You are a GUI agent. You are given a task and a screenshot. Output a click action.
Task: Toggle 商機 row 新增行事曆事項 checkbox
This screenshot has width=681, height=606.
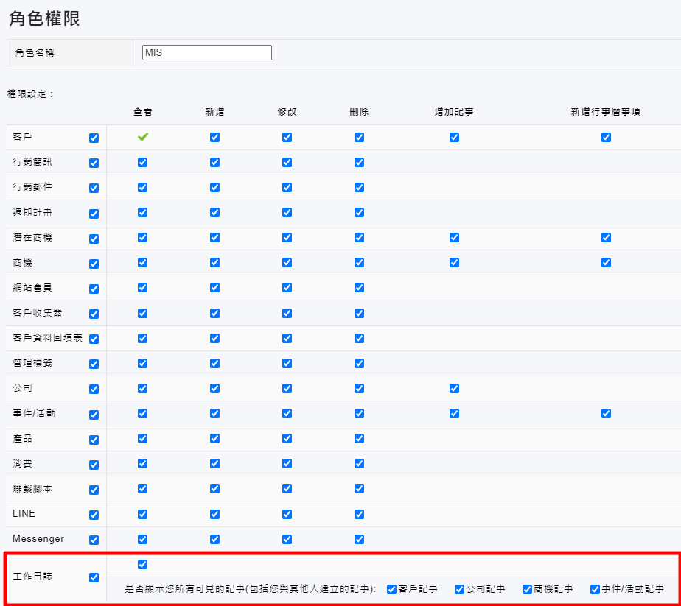pyautogui.click(x=606, y=263)
